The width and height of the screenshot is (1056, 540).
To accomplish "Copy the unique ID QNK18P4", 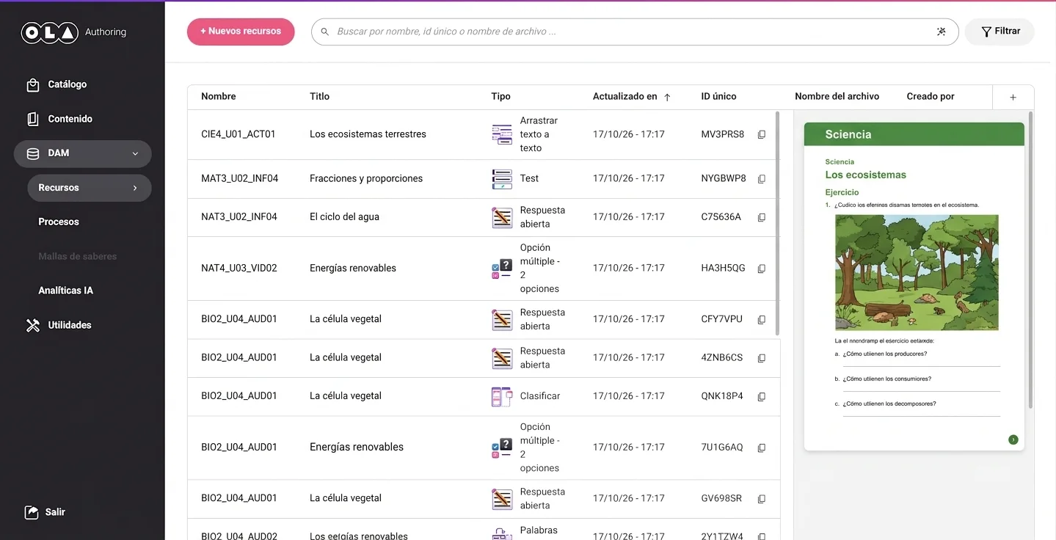I will [762, 396].
